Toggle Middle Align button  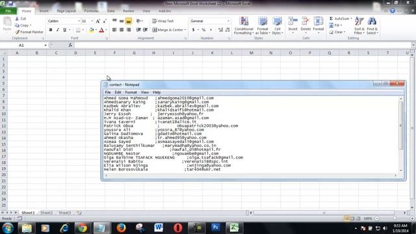coord(122,21)
